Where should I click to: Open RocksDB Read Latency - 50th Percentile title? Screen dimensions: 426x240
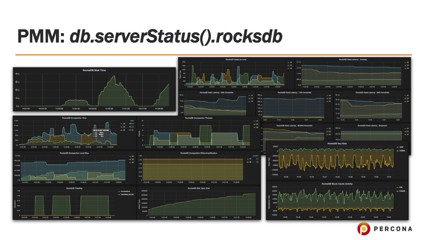217,93
